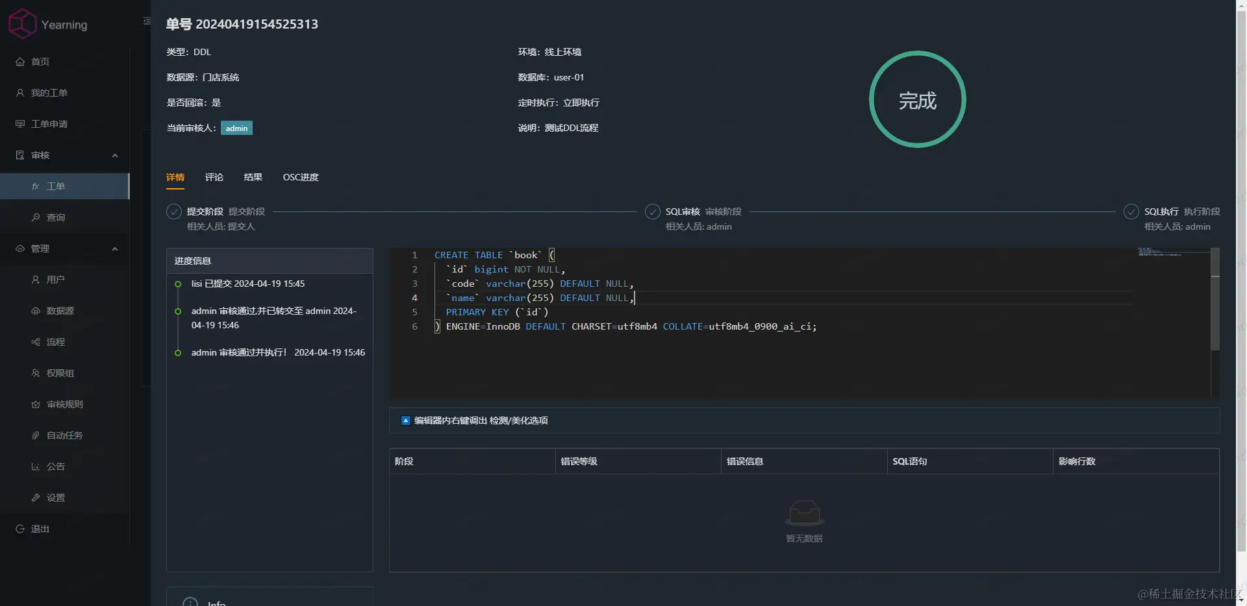Screen dimensions: 1247x606
Task: Click the `name` varchar(255) line
Action: [x=540, y=298]
